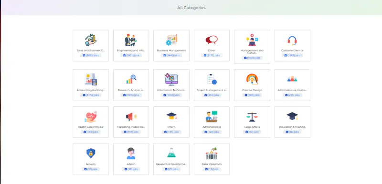Go to Health Care Provider title
This screenshot has height=184, width=382.
[91, 127]
